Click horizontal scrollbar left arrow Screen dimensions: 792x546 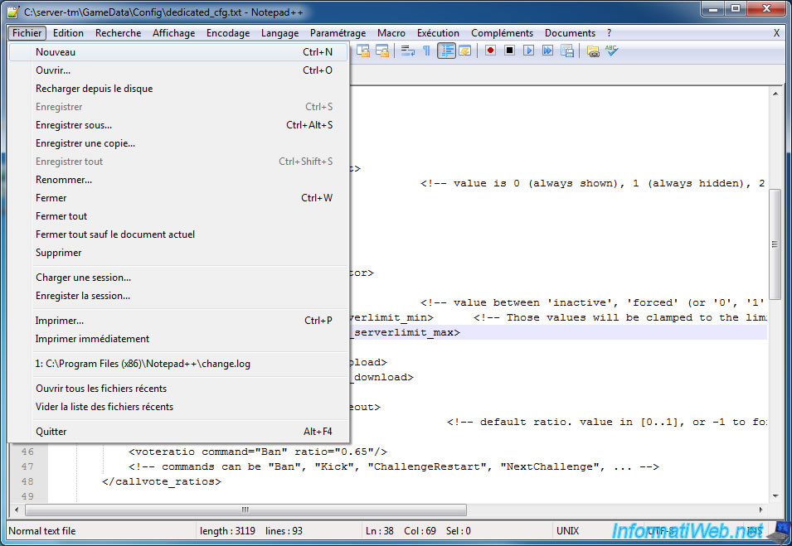17,510
